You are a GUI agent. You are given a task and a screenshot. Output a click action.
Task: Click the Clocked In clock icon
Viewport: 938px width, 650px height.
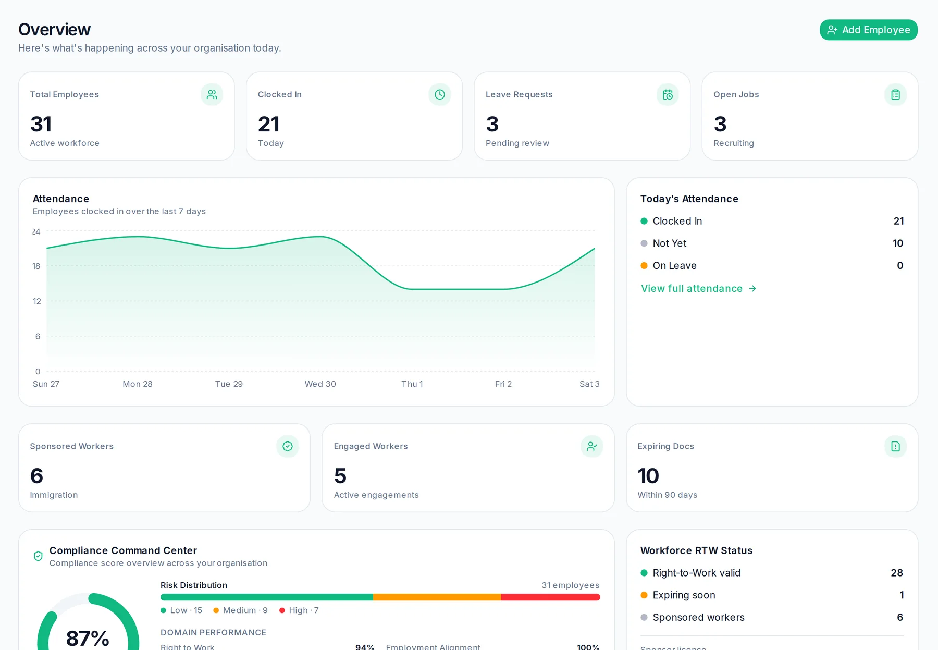[x=440, y=94]
